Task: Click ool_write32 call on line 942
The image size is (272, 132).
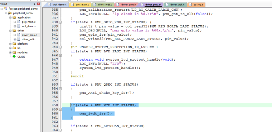Action: pyautogui.click(x=134, y=39)
